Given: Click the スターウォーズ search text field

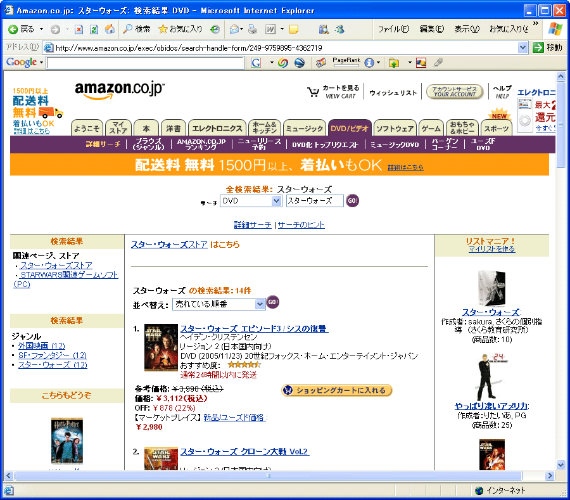Looking at the screenshot, I should click(315, 201).
